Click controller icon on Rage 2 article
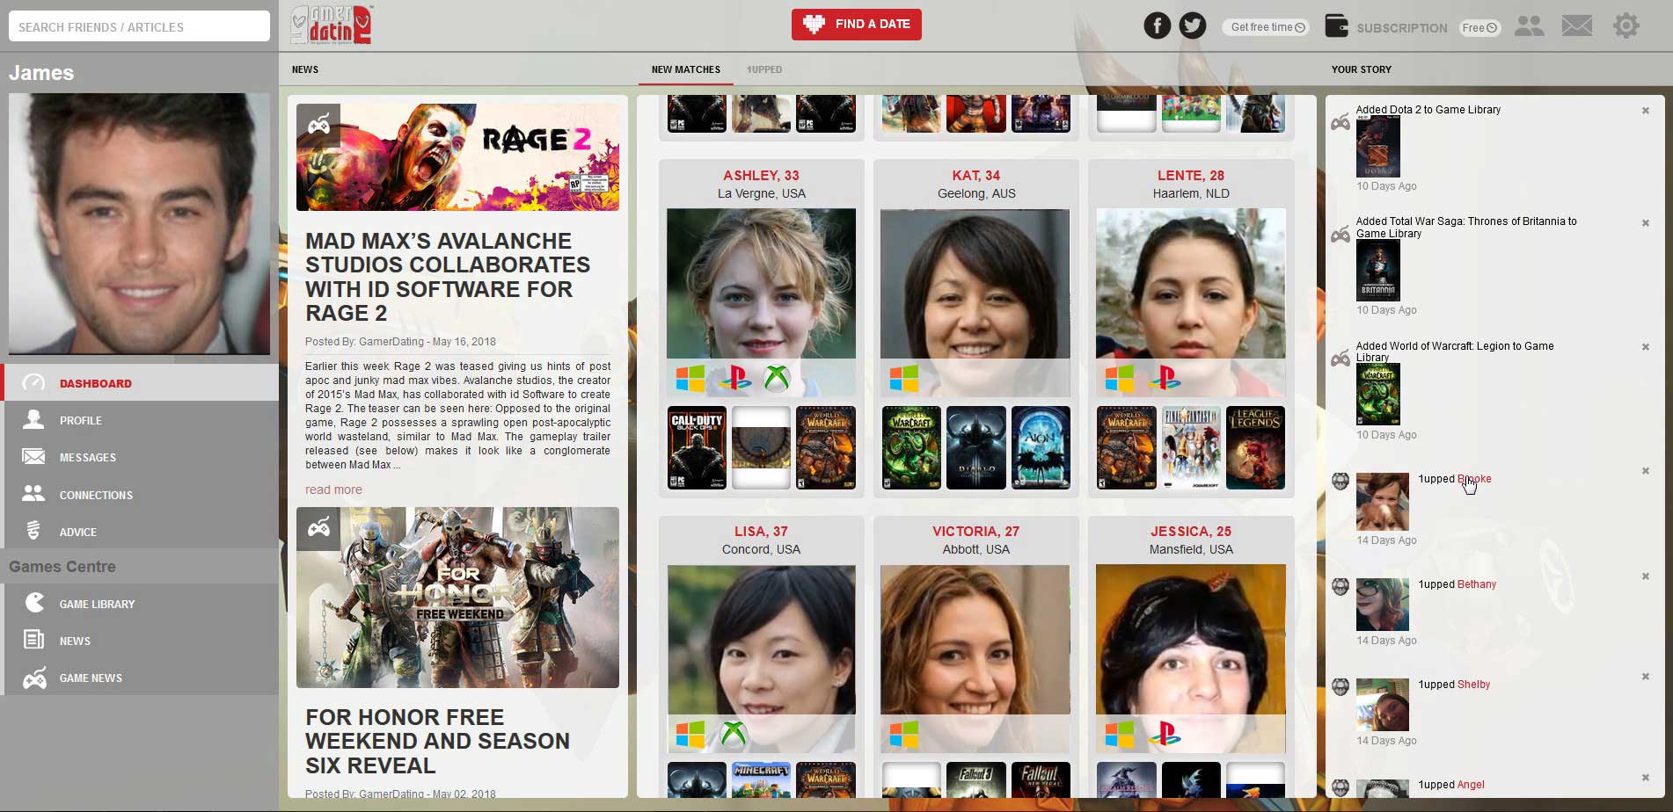This screenshot has width=1673, height=812. click(318, 126)
